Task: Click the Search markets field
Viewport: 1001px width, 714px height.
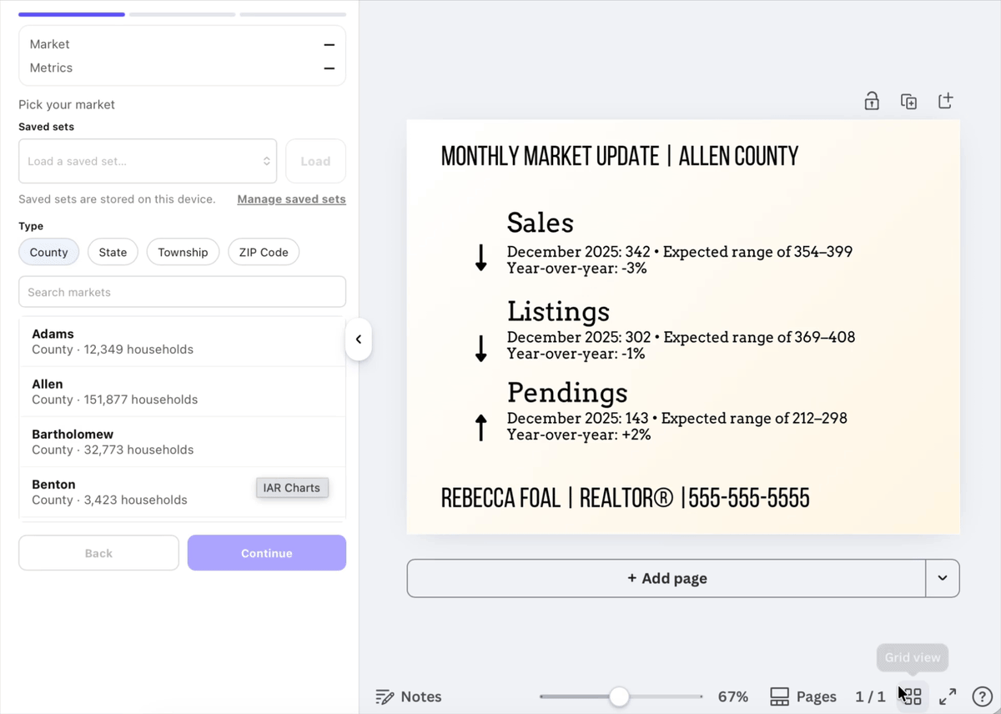Action: pos(182,292)
